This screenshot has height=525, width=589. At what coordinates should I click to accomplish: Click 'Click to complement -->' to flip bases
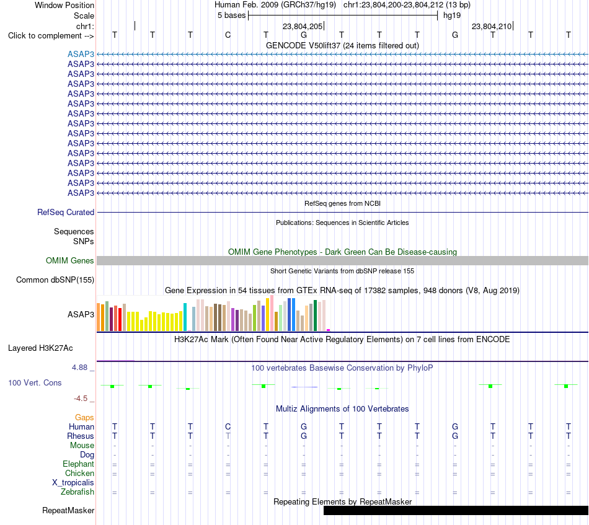(x=51, y=36)
